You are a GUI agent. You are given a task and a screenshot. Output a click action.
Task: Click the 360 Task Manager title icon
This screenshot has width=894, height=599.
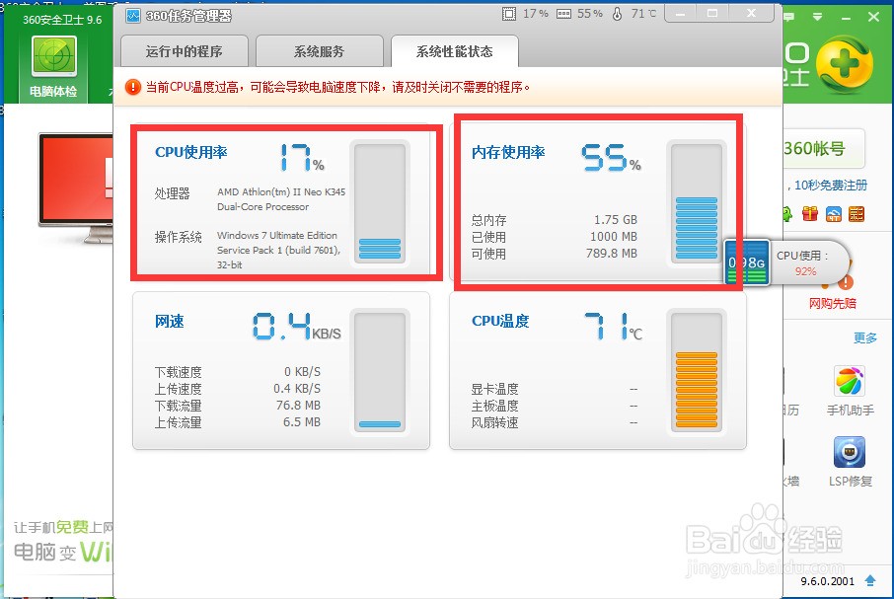tap(133, 16)
